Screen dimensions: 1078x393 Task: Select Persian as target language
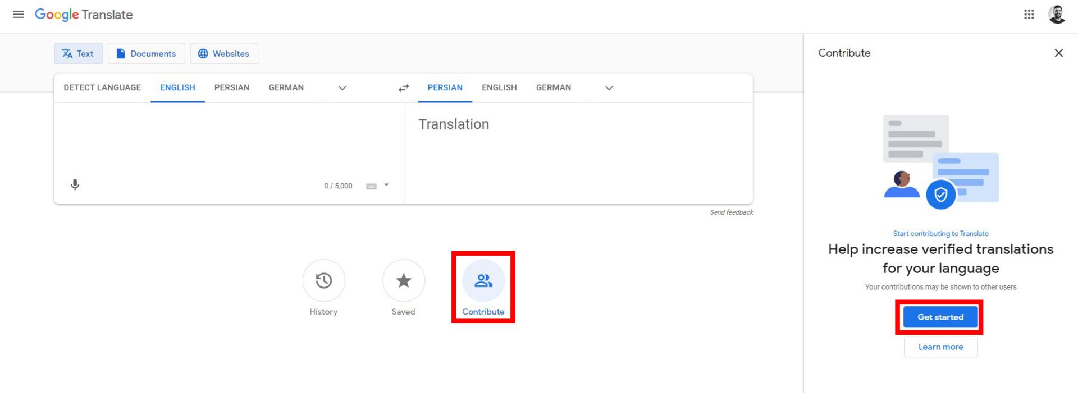point(445,88)
